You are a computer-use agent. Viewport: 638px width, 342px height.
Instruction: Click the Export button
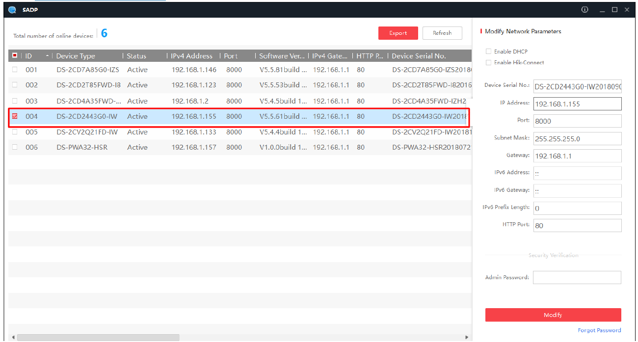398,33
